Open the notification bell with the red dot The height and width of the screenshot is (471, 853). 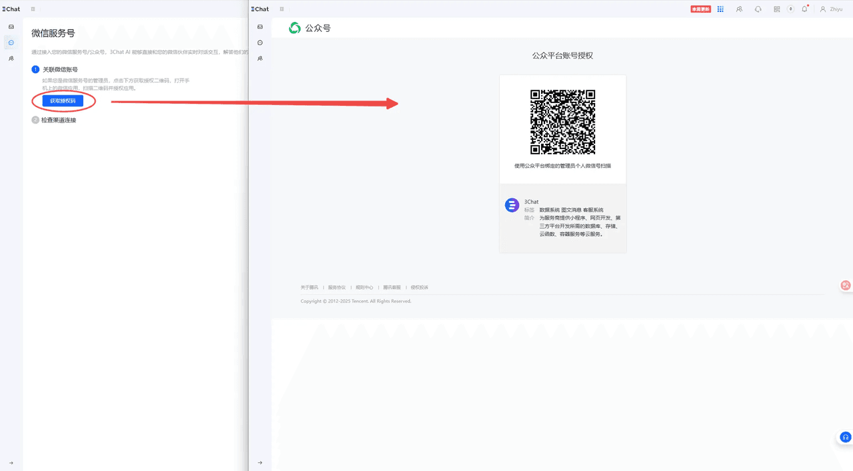pyautogui.click(x=805, y=9)
